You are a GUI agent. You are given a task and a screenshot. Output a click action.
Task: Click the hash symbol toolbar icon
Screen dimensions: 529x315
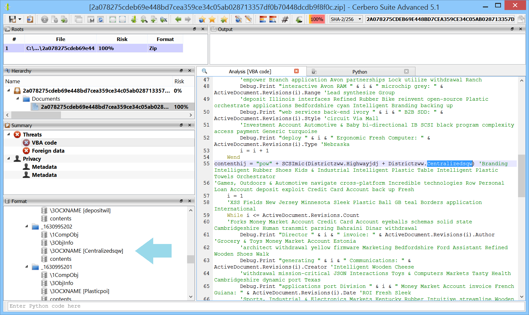click(x=285, y=19)
